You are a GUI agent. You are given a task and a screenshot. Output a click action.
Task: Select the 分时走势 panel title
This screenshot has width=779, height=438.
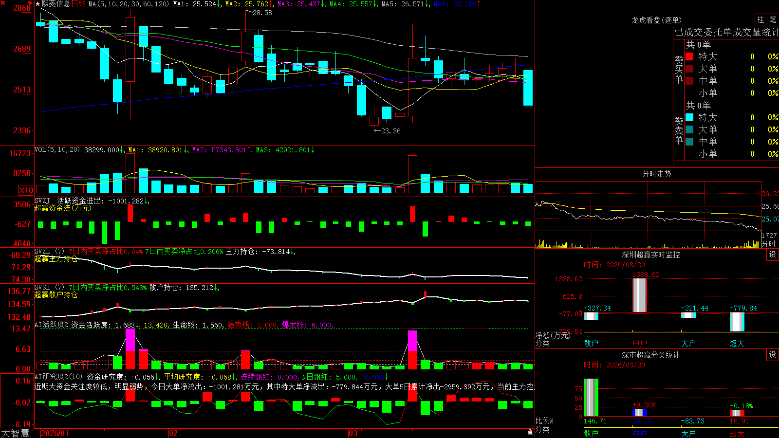tap(656, 174)
